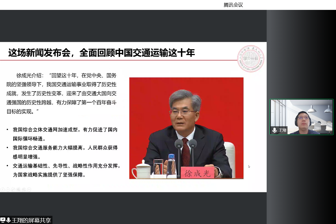Select 王翔's video thumbnail
The image size is (336, 224).
tap(301, 116)
